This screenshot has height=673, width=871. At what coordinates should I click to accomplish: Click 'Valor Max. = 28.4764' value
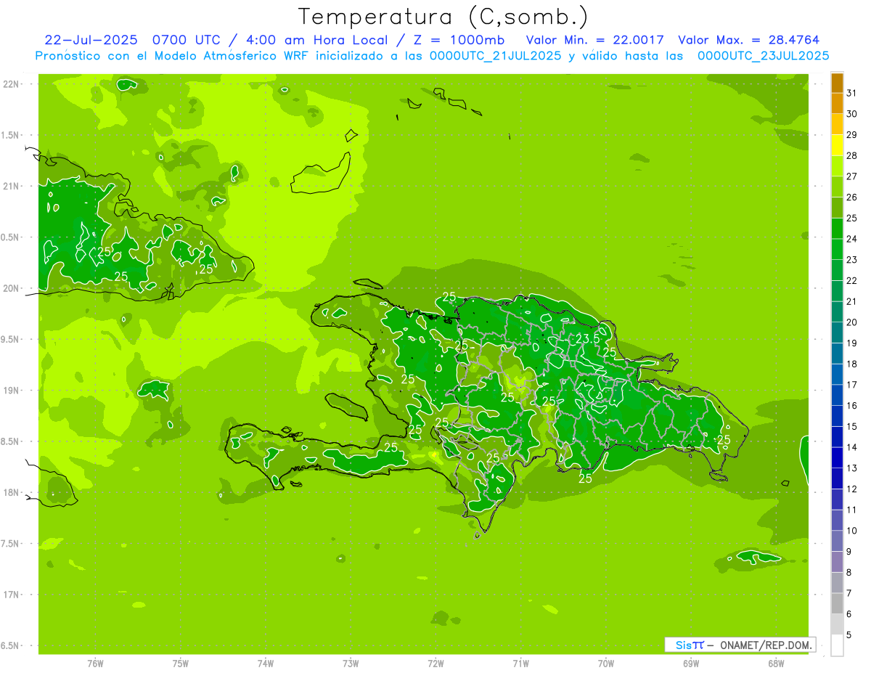pyautogui.click(x=748, y=40)
